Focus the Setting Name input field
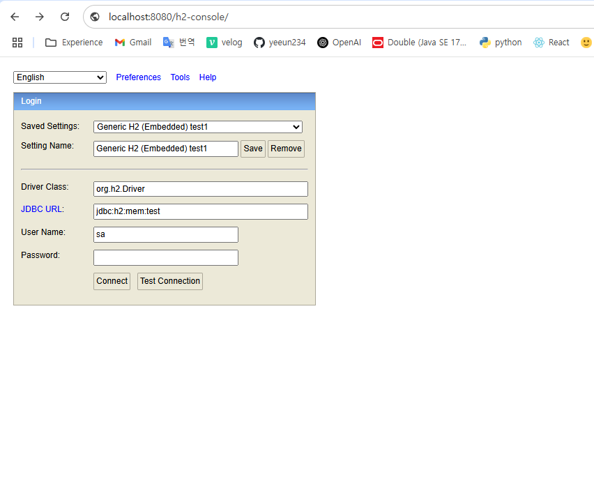 click(166, 149)
